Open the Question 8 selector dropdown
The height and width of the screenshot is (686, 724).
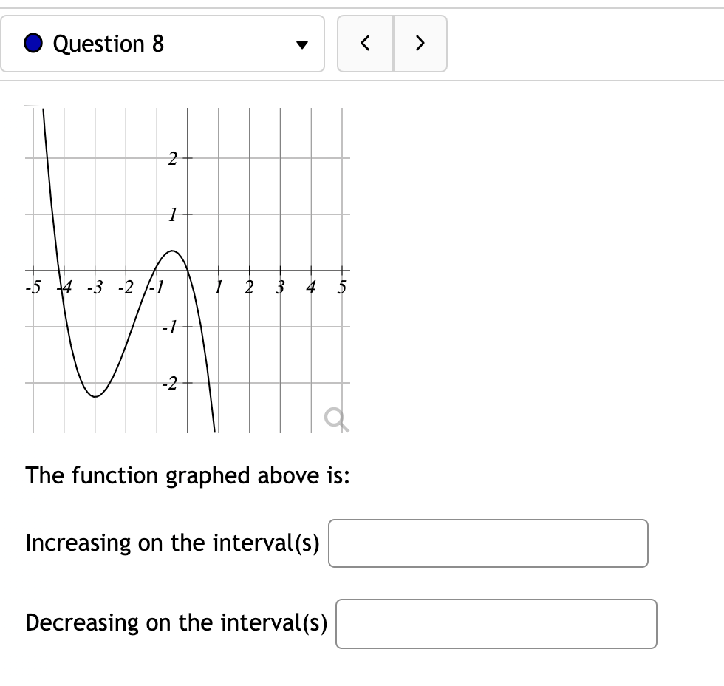coord(163,44)
